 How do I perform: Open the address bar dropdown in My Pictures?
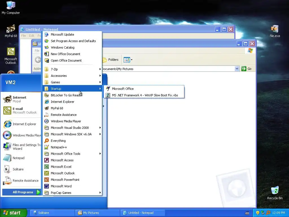[x=237, y=69]
